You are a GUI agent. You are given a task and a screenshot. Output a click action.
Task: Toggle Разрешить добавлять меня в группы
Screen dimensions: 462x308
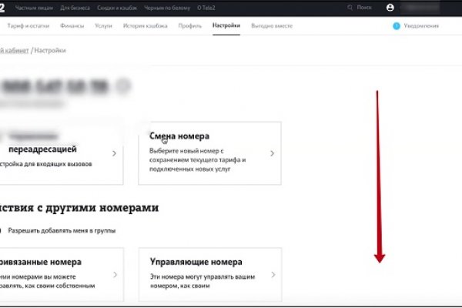point(2,230)
